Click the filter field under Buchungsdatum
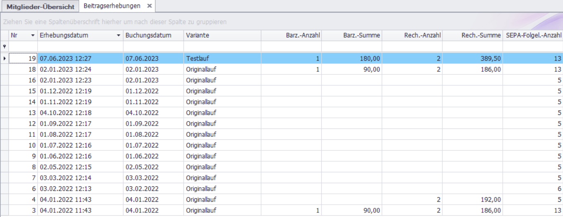Image resolution: width=563 pixels, height=217 pixels. pyautogui.click(x=153, y=46)
